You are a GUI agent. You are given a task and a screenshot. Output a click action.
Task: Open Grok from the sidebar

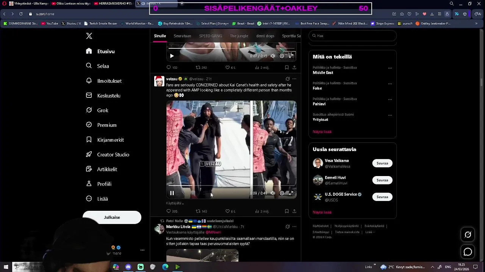pyautogui.click(x=97, y=110)
